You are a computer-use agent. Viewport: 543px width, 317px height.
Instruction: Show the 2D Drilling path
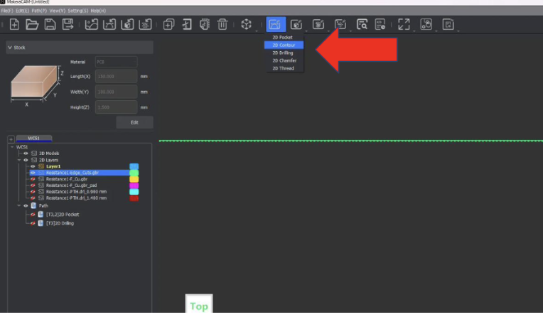(x=33, y=223)
